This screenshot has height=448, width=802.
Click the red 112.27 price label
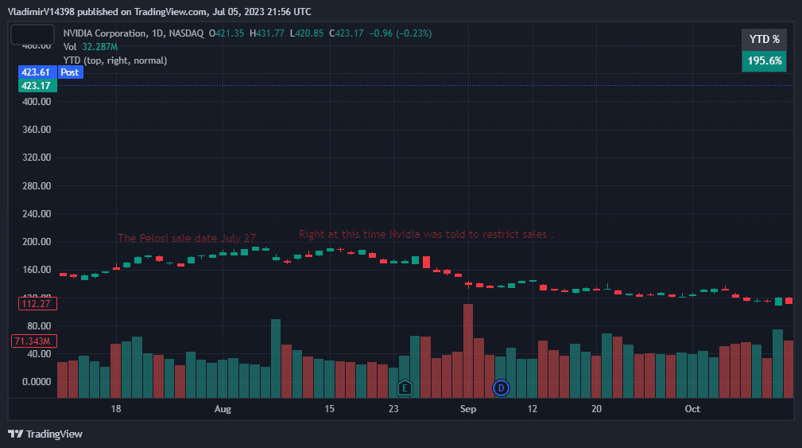37,303
